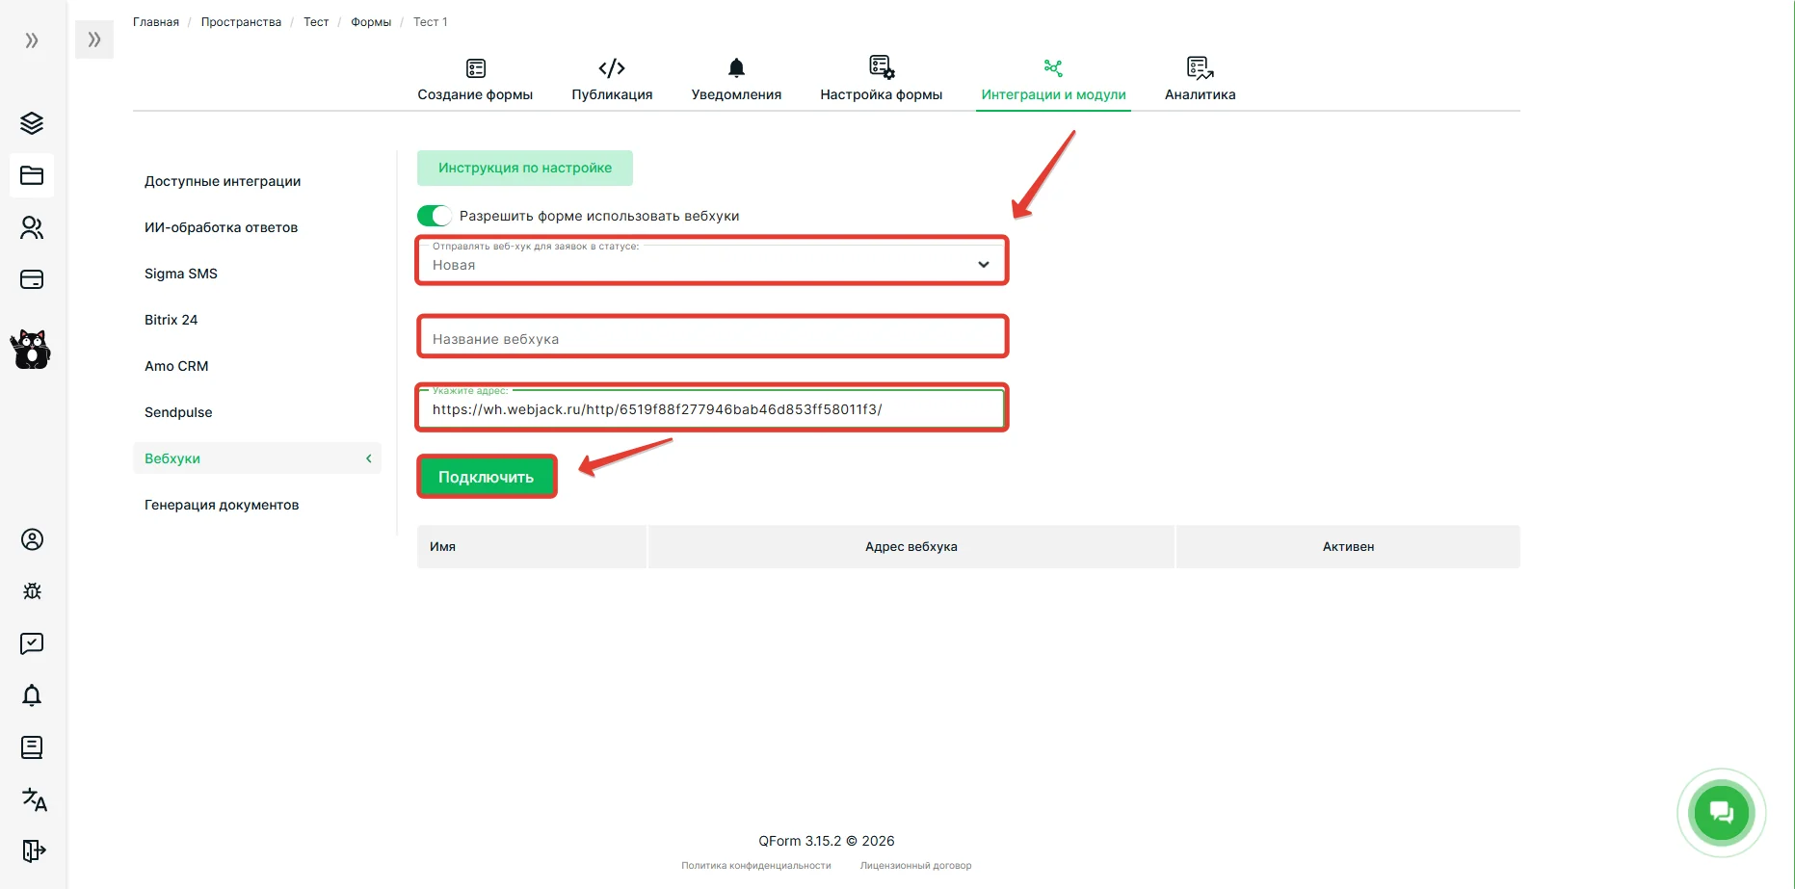Click the black cat mascot icon
This screenshot has width=1795, height=889.
coord(31,349)
